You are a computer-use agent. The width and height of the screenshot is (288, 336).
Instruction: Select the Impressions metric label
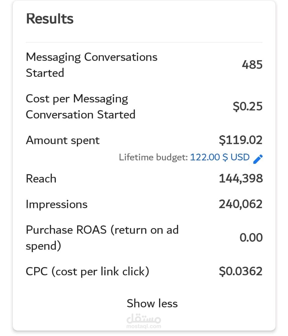[56, 204]
